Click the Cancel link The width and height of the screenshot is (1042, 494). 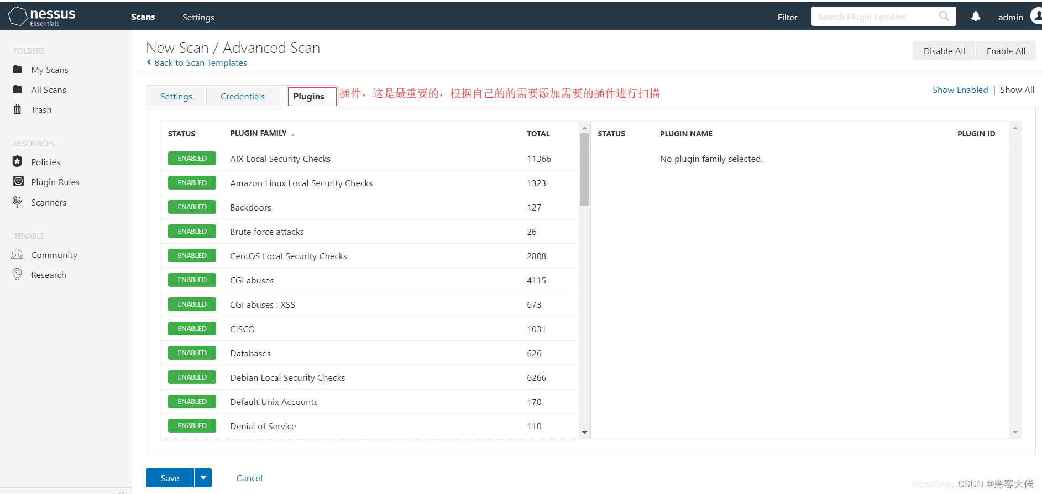[x=249, y=478]
